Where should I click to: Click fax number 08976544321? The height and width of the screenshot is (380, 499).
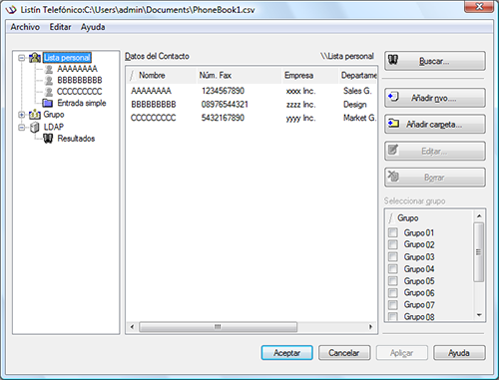[x=225, y=105]
